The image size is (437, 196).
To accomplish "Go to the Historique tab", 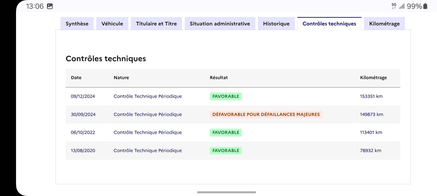I will pyautogui.click(x=276, y=24).
